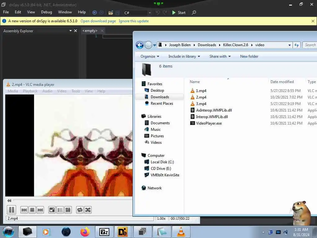Click Joseph Biden in the address breadcrumb
The height and width of the screenshot is (238, 317).
click(180, 45)
